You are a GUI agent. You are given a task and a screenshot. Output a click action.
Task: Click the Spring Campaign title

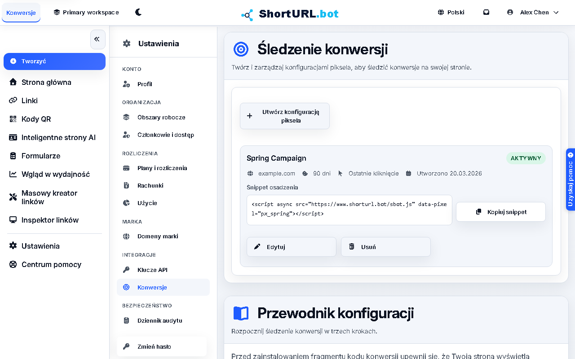click(x=276, y=158)
